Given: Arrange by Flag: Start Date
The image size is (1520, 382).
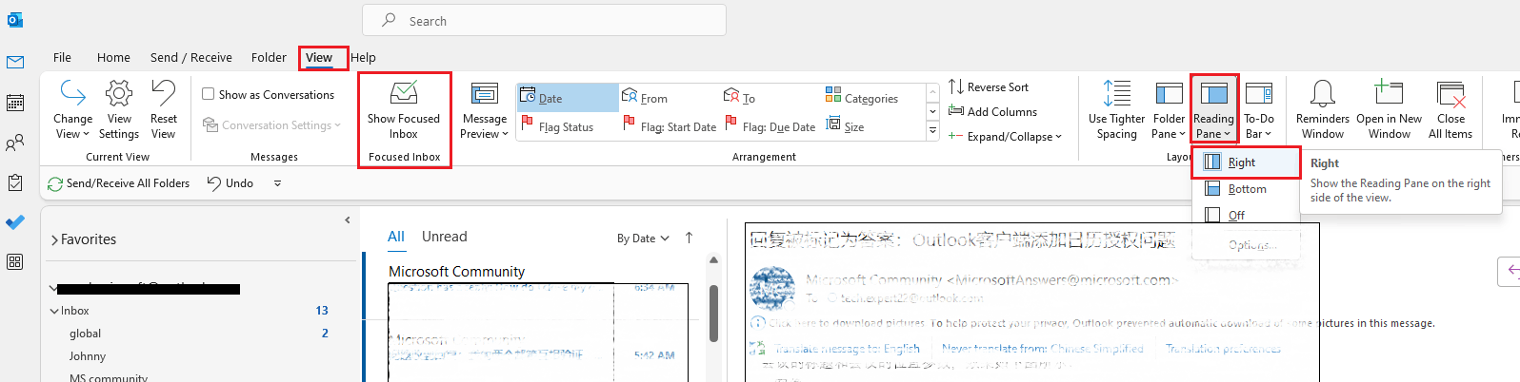Looking at the screenshot, I should (x=670, y=125).
